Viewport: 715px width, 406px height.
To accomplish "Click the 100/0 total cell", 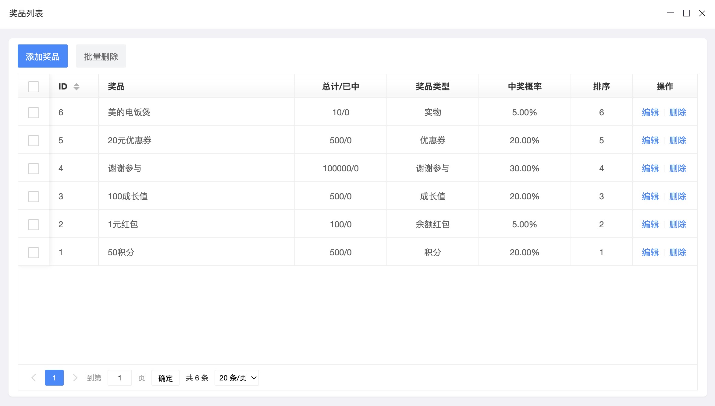I will [341, 224].
